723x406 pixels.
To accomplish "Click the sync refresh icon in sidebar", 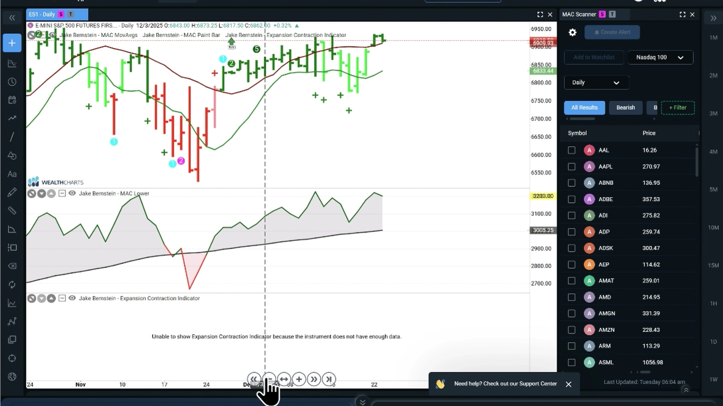I will pyautogui.click(x=12, y=285).
